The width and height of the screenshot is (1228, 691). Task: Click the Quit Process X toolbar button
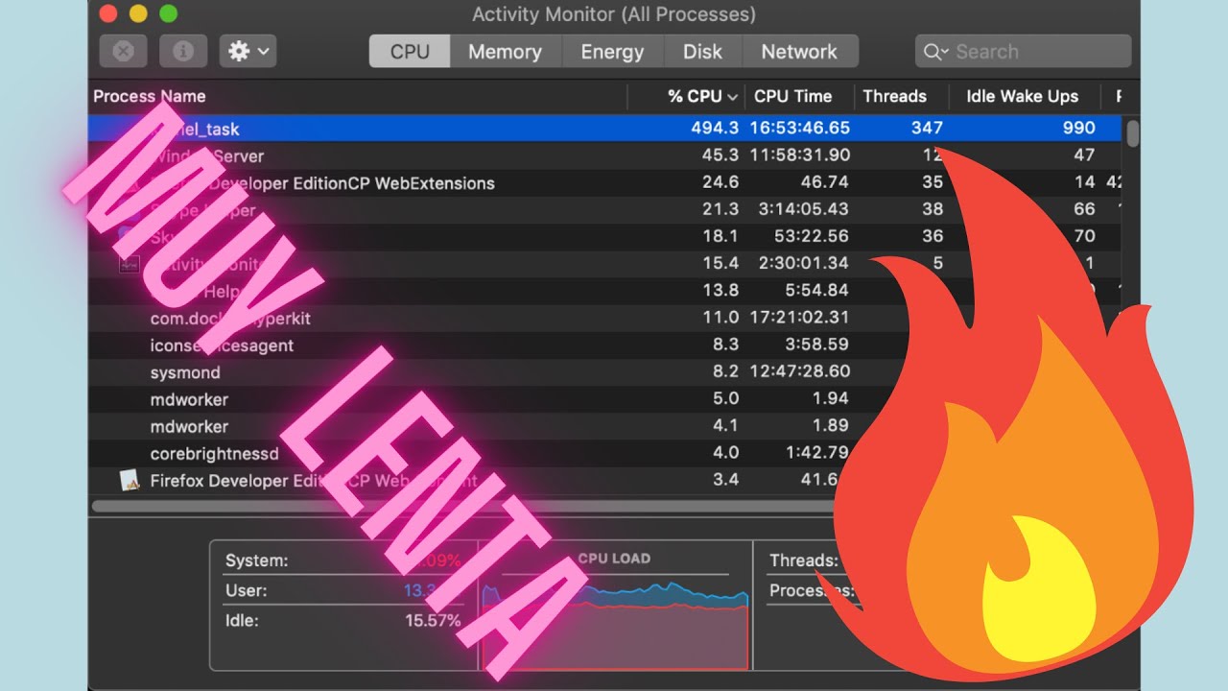[x=123, y=51]
